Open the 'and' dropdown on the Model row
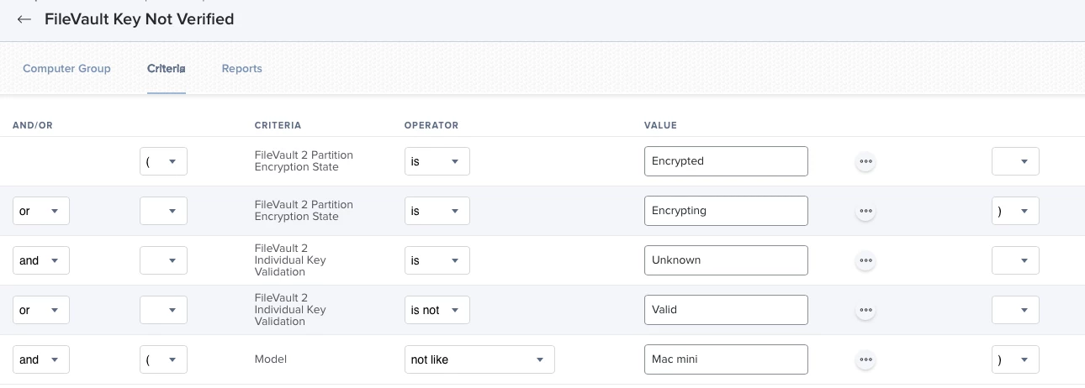 [40, 359]
